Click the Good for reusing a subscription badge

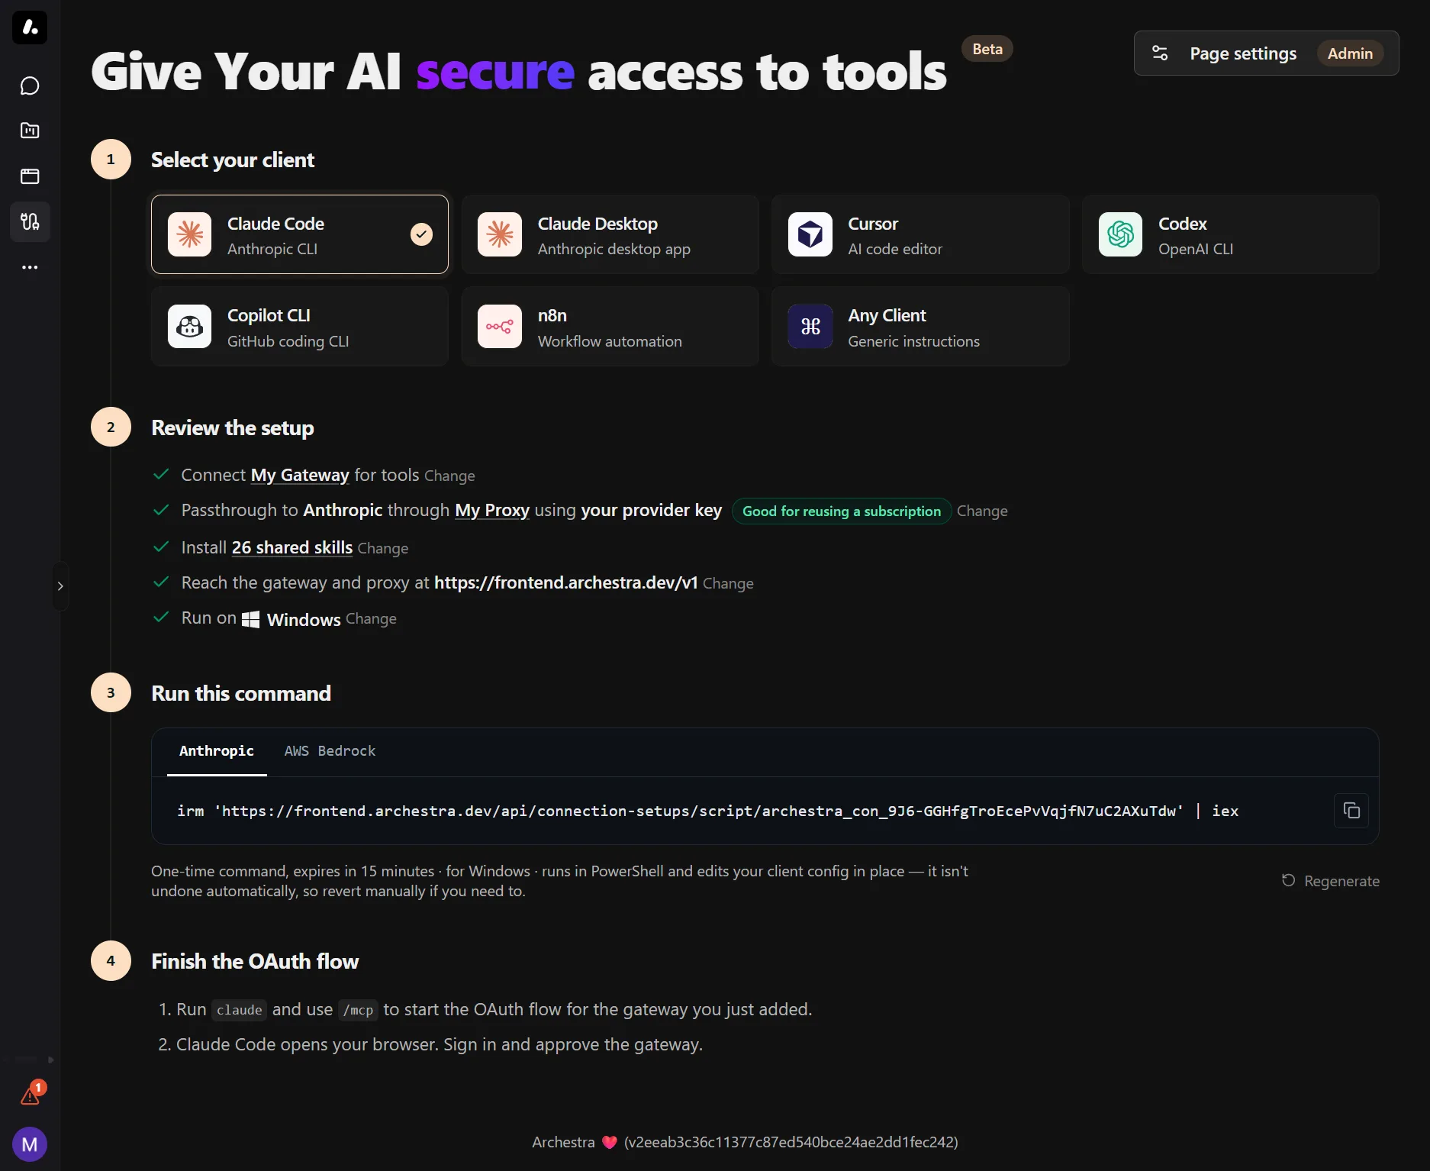[x=842, y=511]
